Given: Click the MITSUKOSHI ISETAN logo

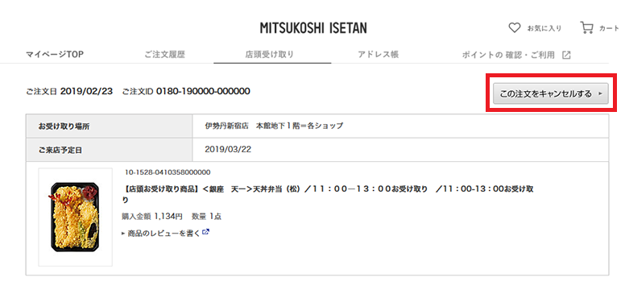Looking at the screenshot, I should tap(313, 28).
